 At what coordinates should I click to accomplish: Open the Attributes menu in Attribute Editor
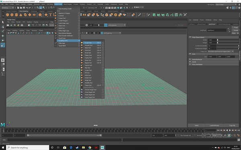(208, 20)
